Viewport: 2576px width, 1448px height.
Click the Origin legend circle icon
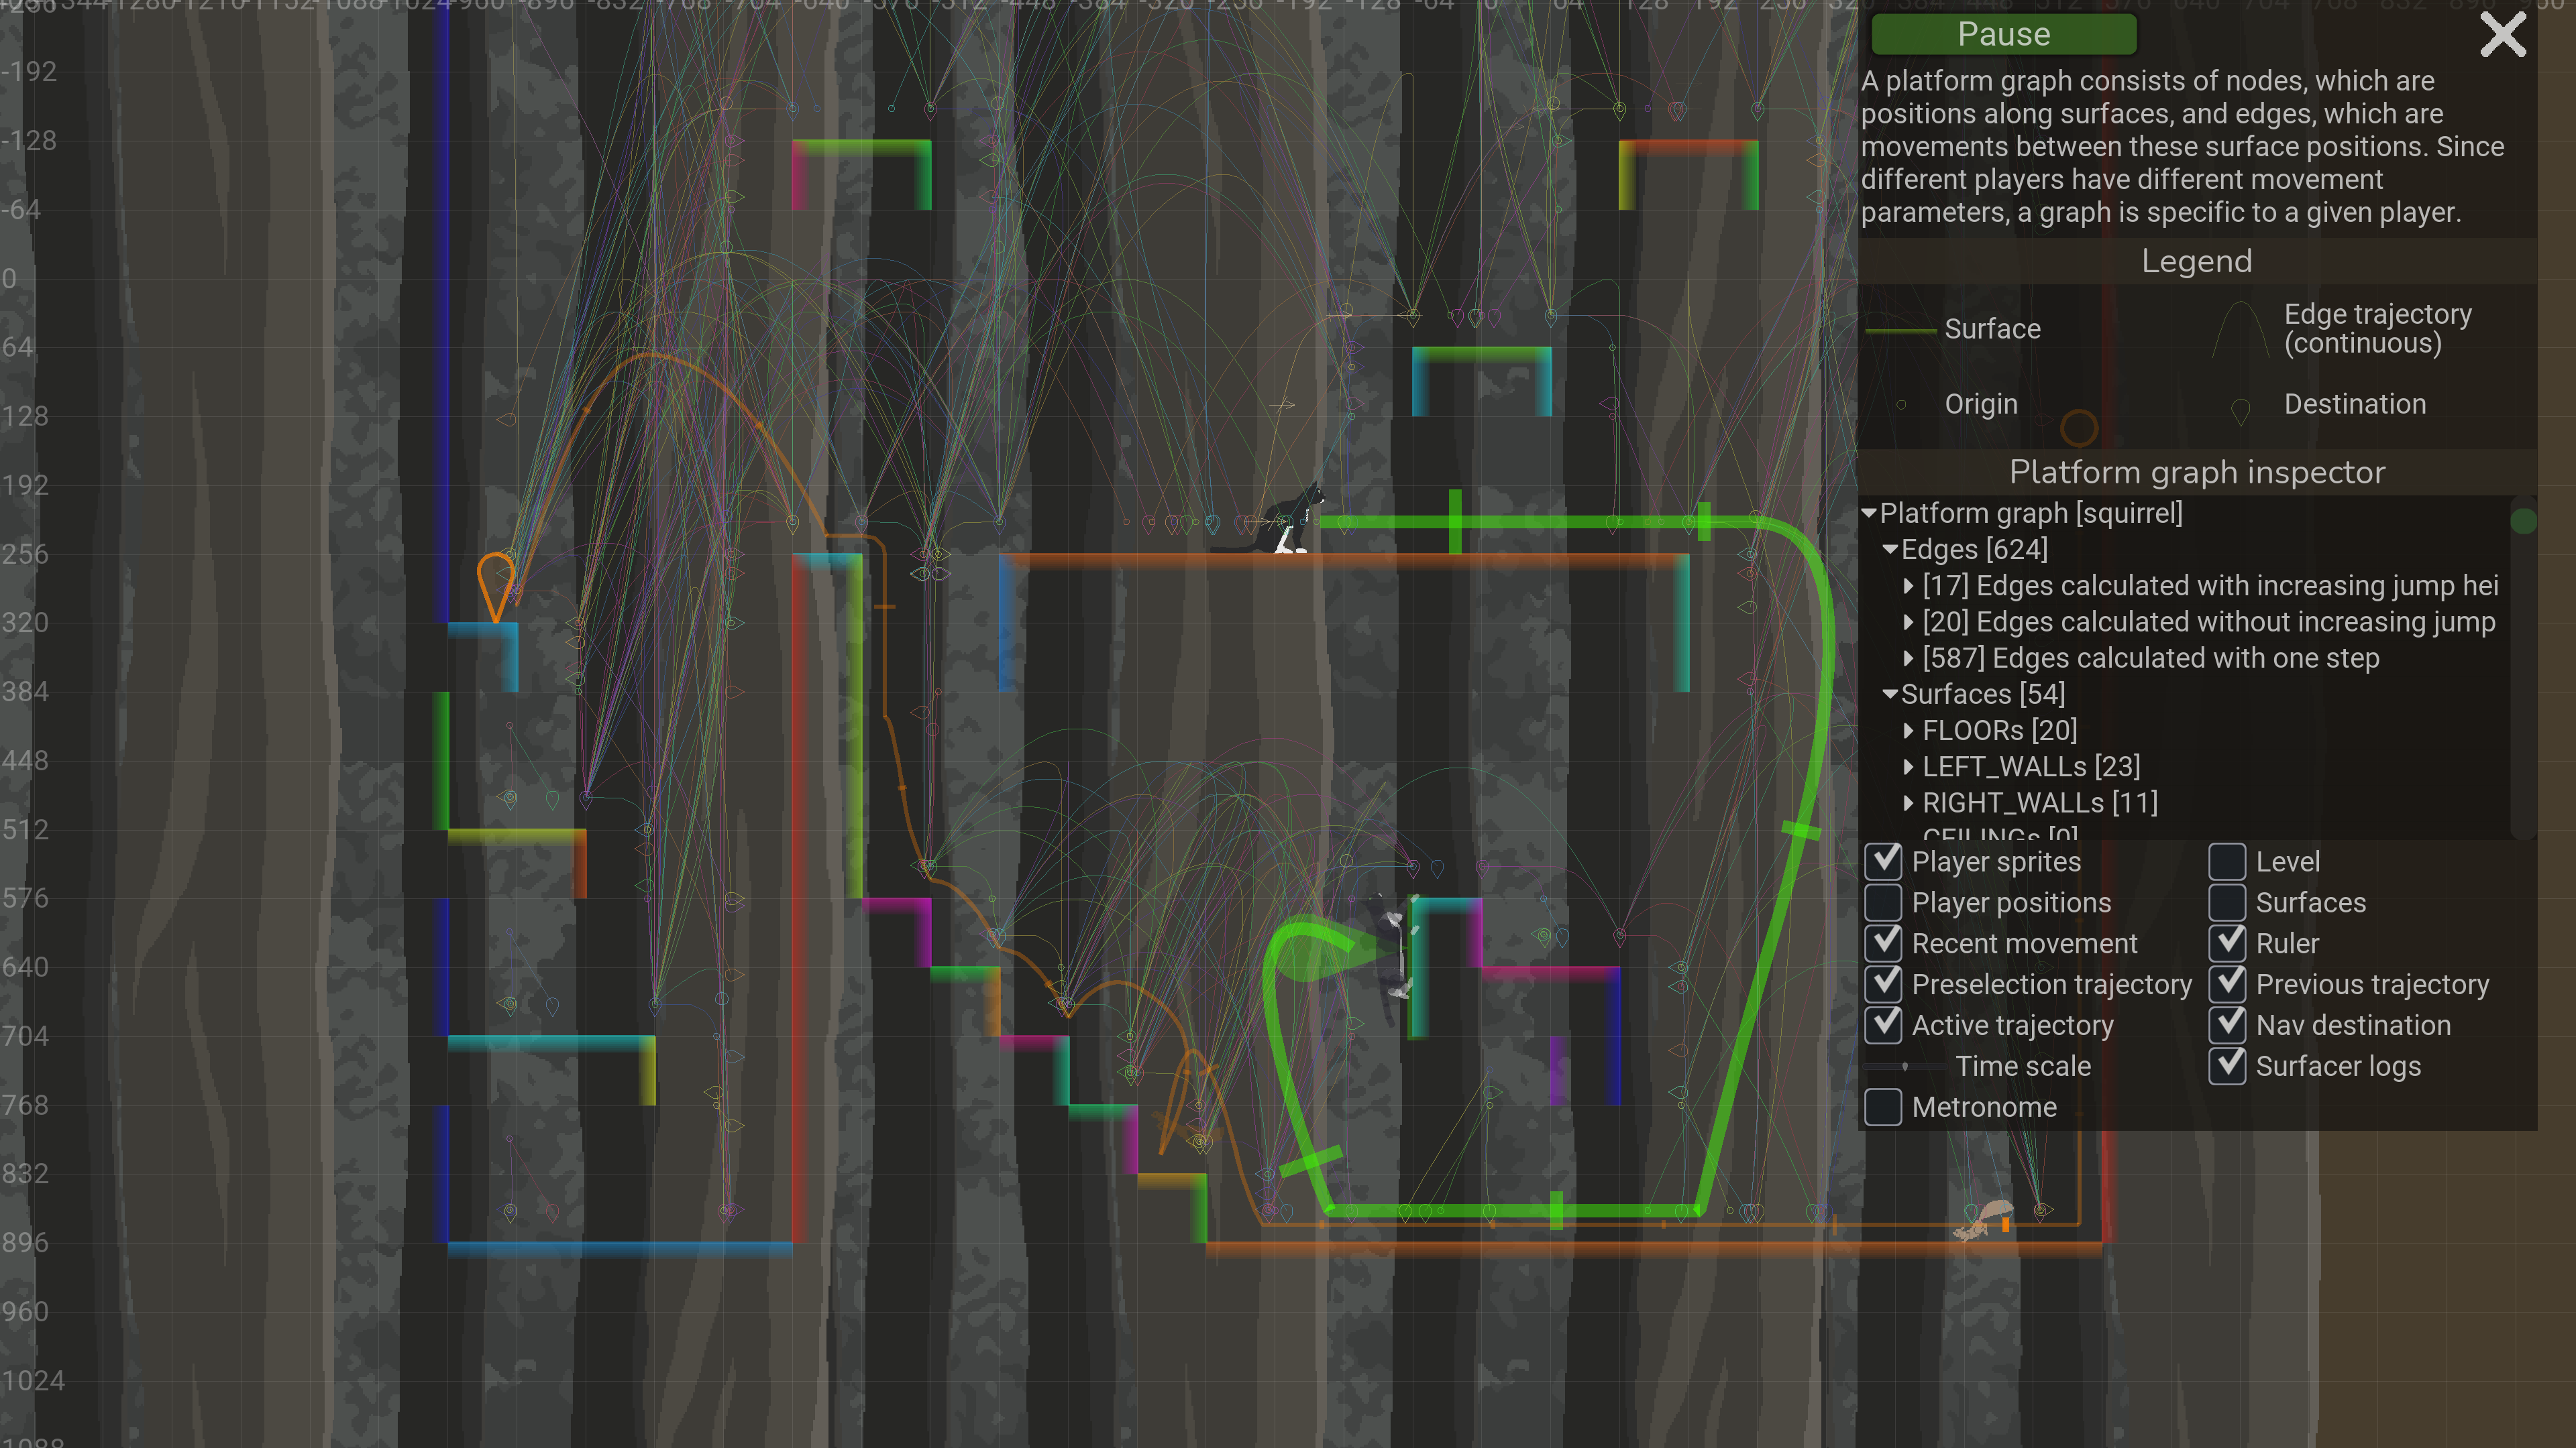[1901, 405]
